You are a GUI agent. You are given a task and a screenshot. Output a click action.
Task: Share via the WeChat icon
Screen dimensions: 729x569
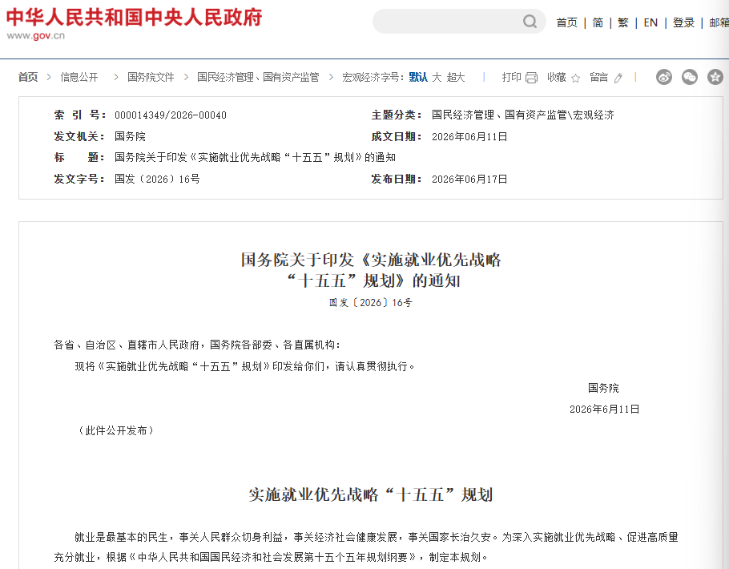pyautogui.click(x=690, y=77)
